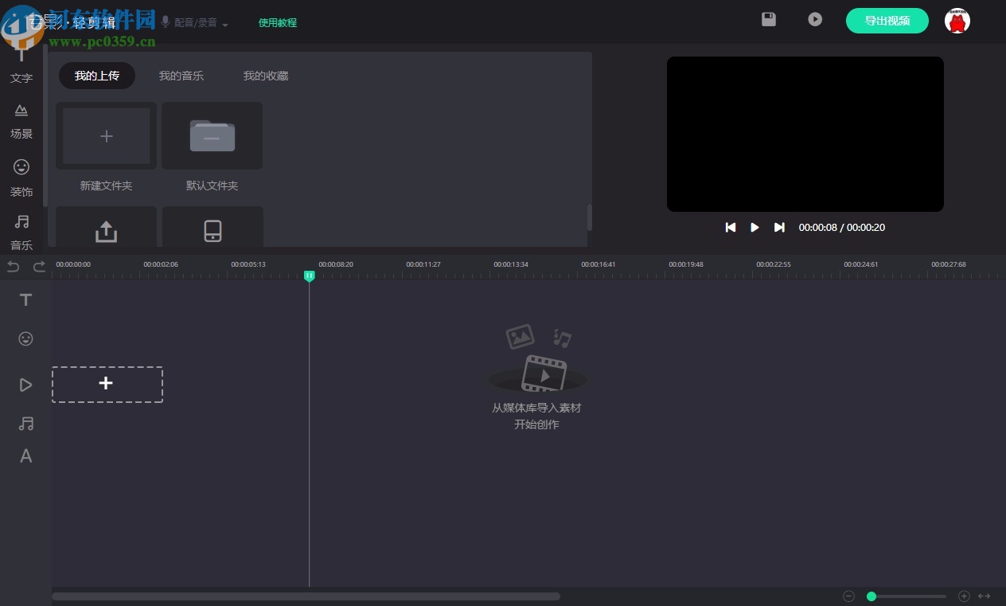Open the 默认文件夹 default folder
Image resolution: width=1006 pixels, height=606 pixels.
213,136
